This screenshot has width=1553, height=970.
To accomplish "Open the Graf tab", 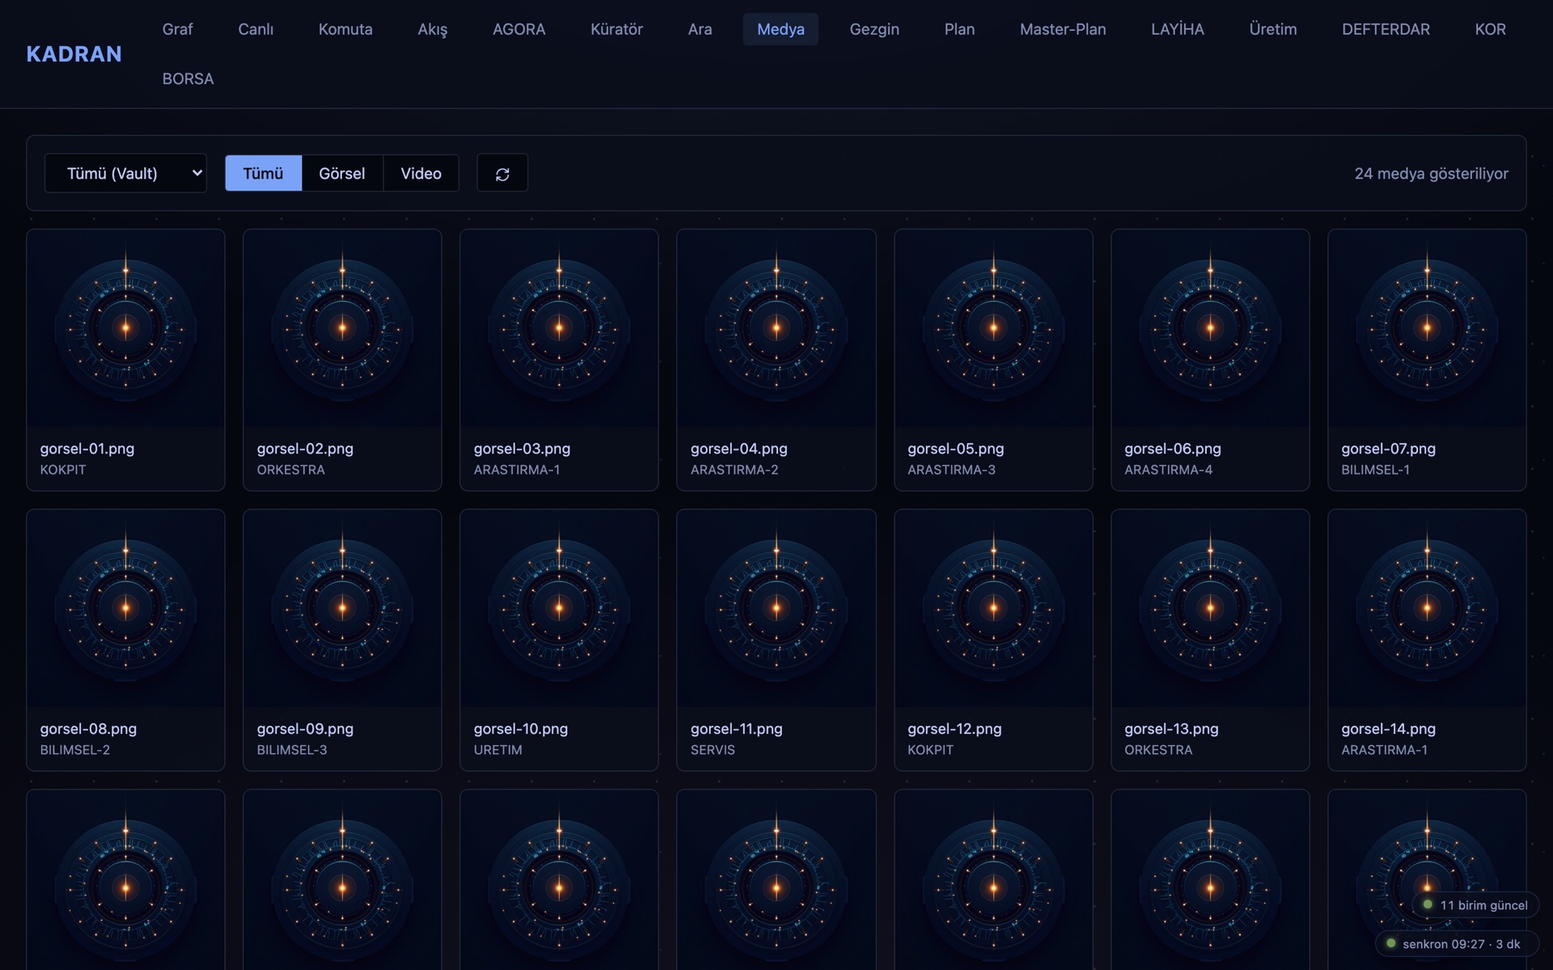I will (177, 29).
